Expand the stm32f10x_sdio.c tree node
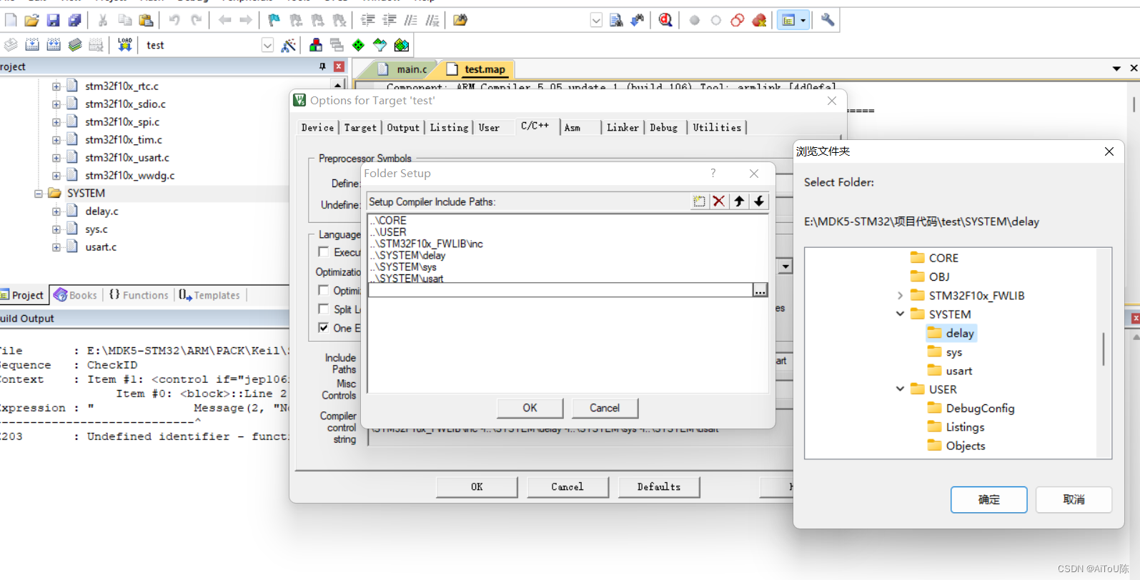 [56, 104]
